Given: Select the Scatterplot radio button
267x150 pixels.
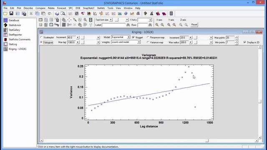Looking at the screenshot, I should [41, 37].
